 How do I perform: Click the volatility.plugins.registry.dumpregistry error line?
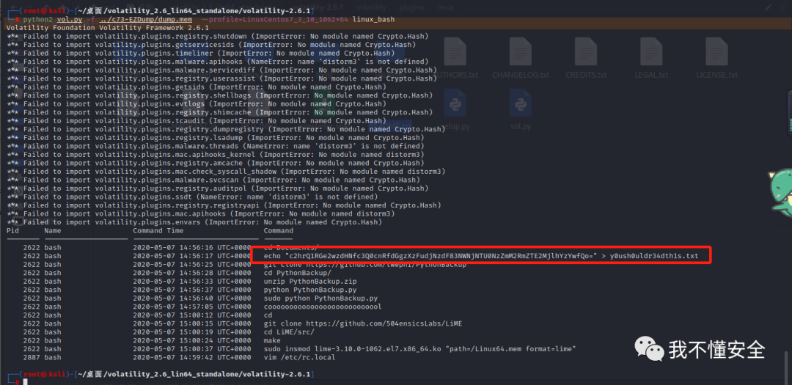coord(227,129)
